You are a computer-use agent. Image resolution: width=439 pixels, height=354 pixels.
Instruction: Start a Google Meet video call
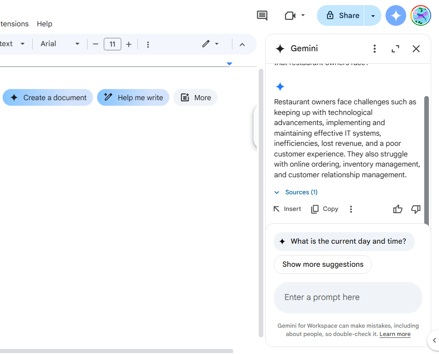click(291, 15)
